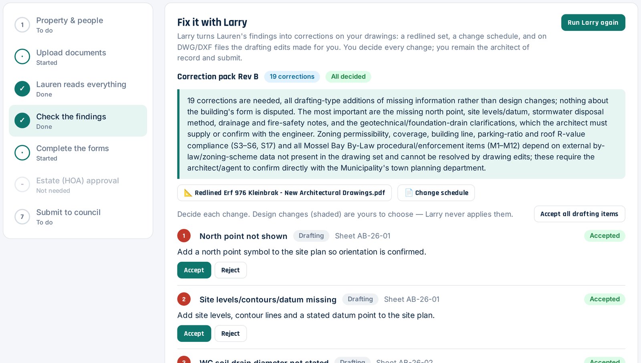Open the Estate (HOA) approval step
641x363 pixels.
(x=78, y=185)
